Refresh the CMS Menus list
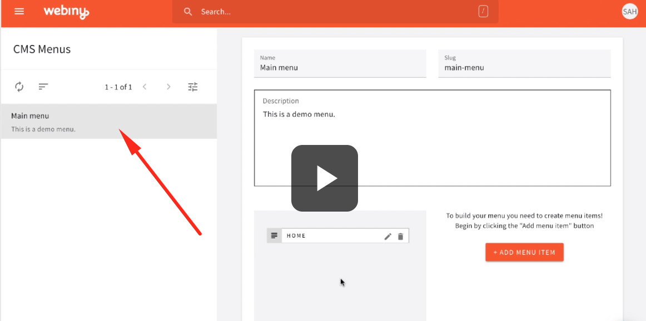Viewport: 646px width, 321px height. pos(19,87)
